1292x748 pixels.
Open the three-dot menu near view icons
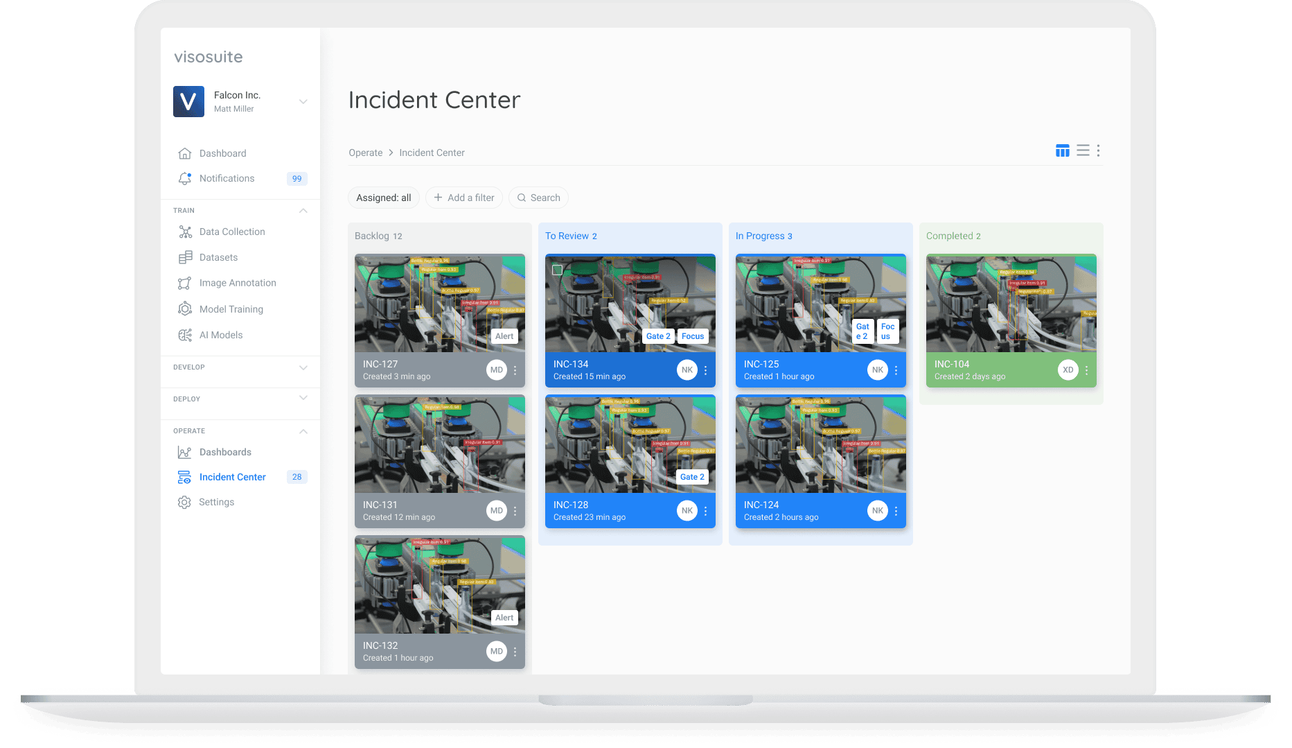click(1098, 150)
